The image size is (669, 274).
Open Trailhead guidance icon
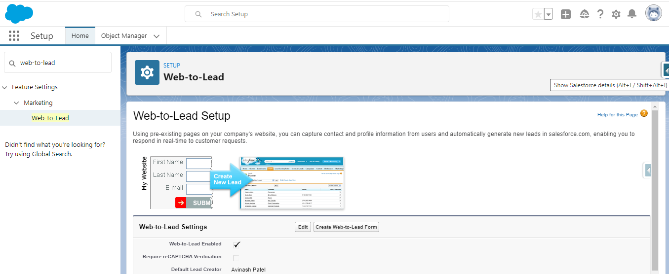[584, 14]
